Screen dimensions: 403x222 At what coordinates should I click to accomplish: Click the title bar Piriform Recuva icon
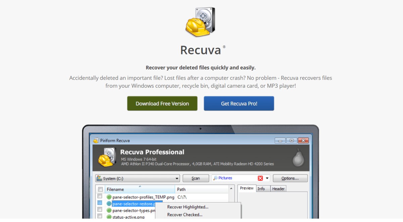tap(96, 140)
